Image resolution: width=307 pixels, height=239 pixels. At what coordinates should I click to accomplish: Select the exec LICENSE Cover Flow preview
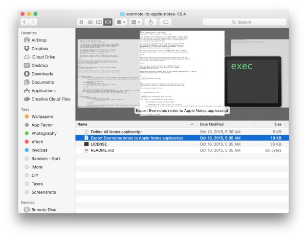(x=253, y=82)
